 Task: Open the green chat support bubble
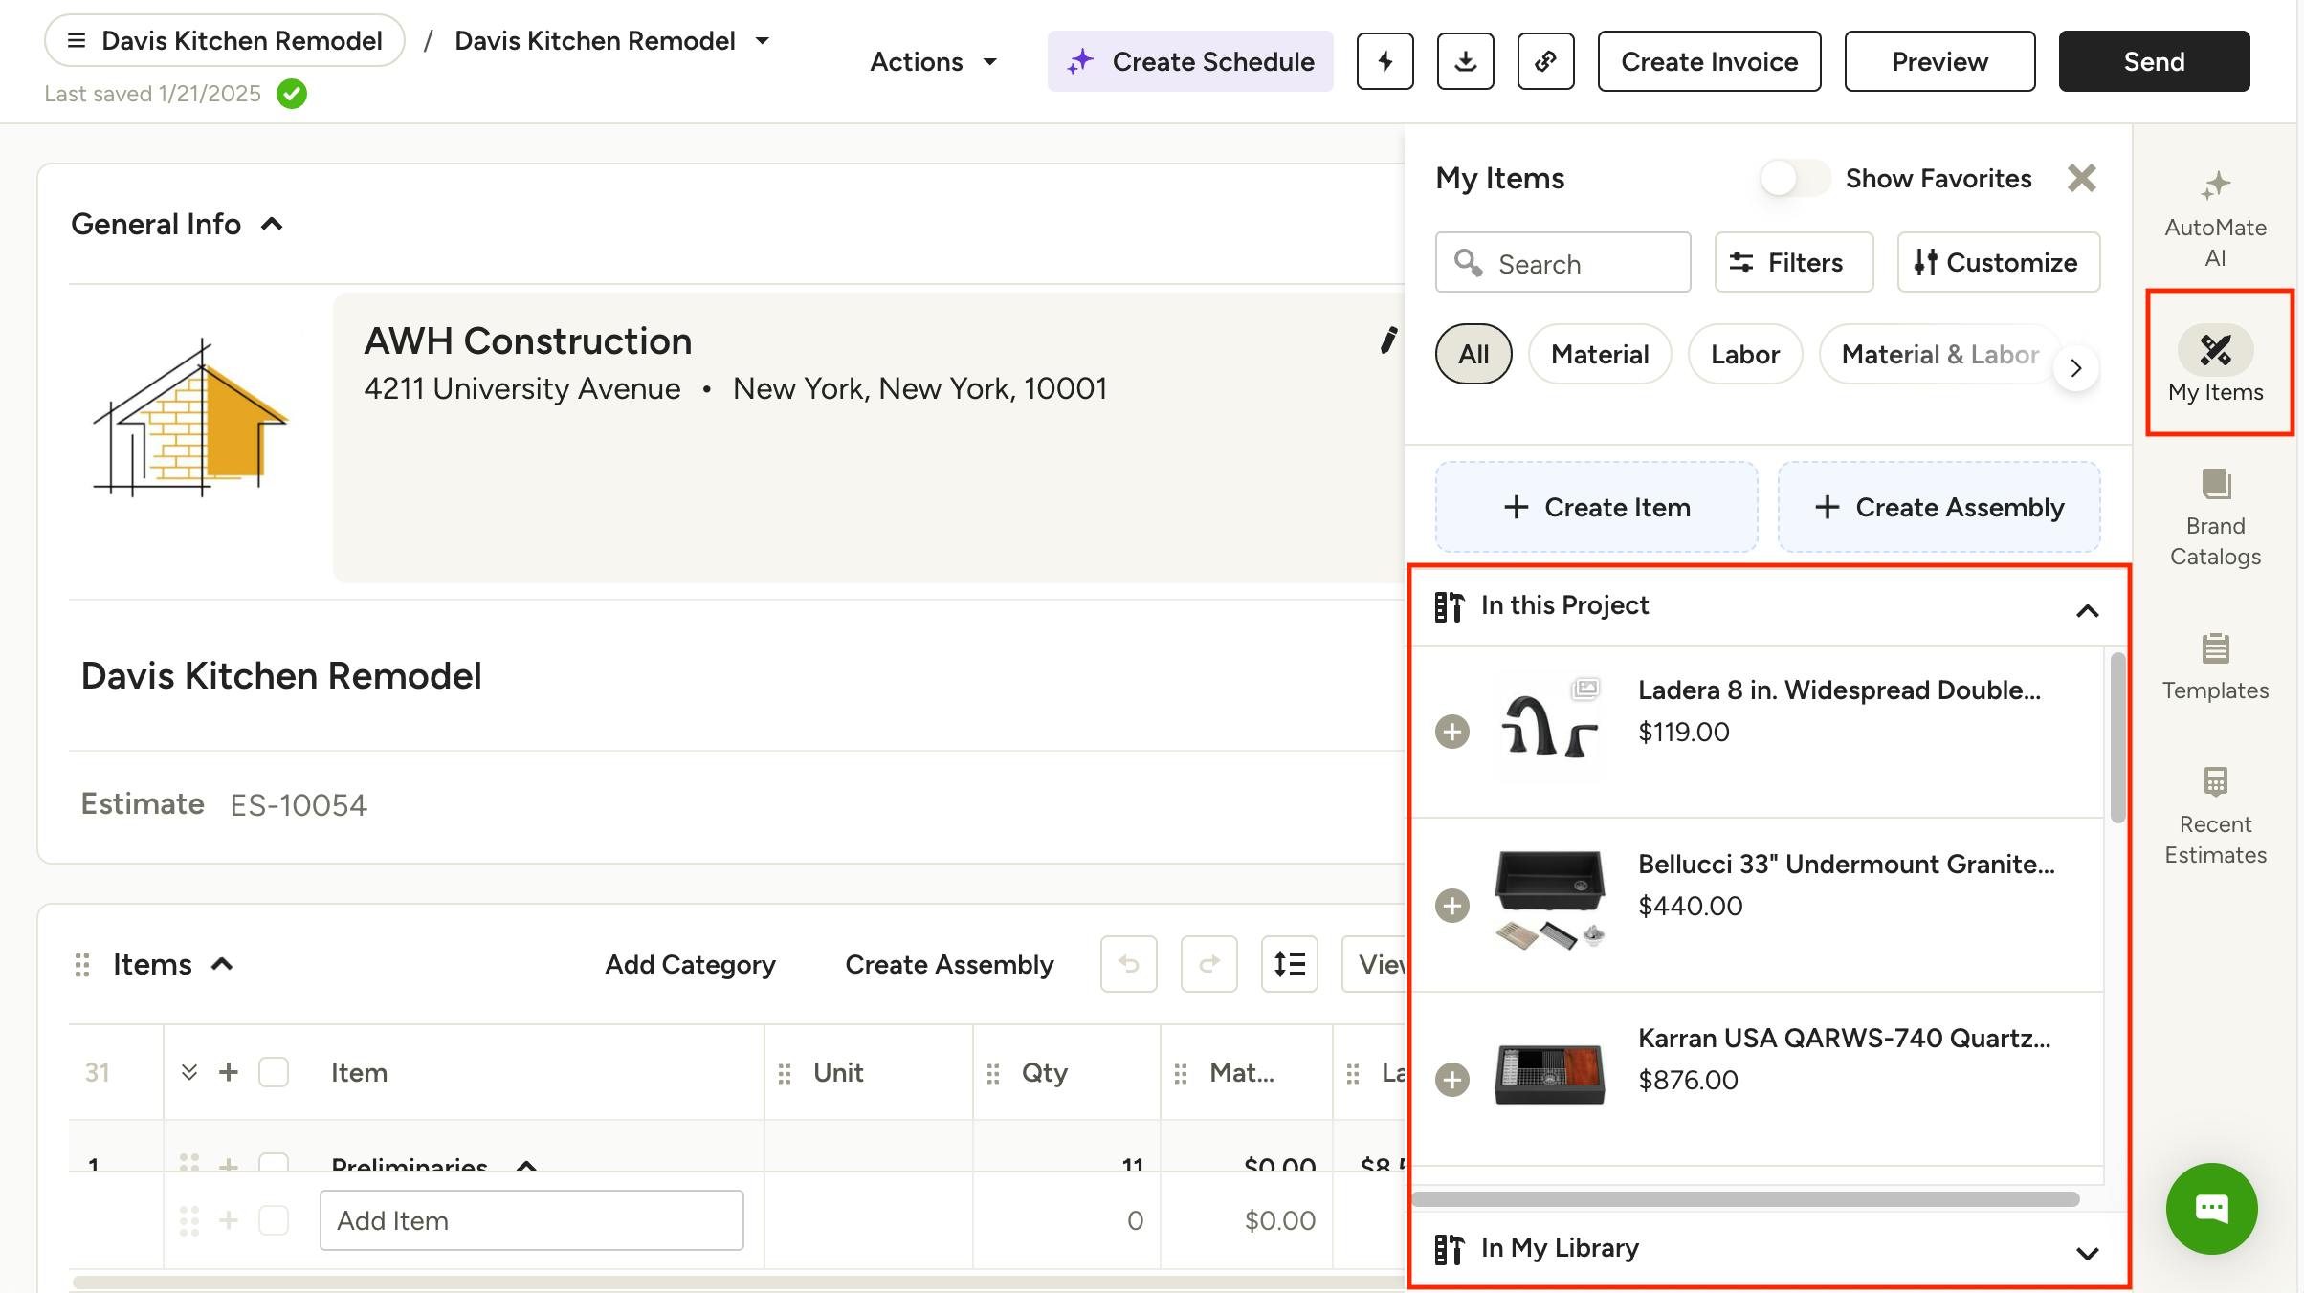tap(2211, 1208)
